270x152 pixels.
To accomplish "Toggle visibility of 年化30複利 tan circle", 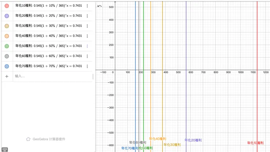I will [x=7, y=26].
